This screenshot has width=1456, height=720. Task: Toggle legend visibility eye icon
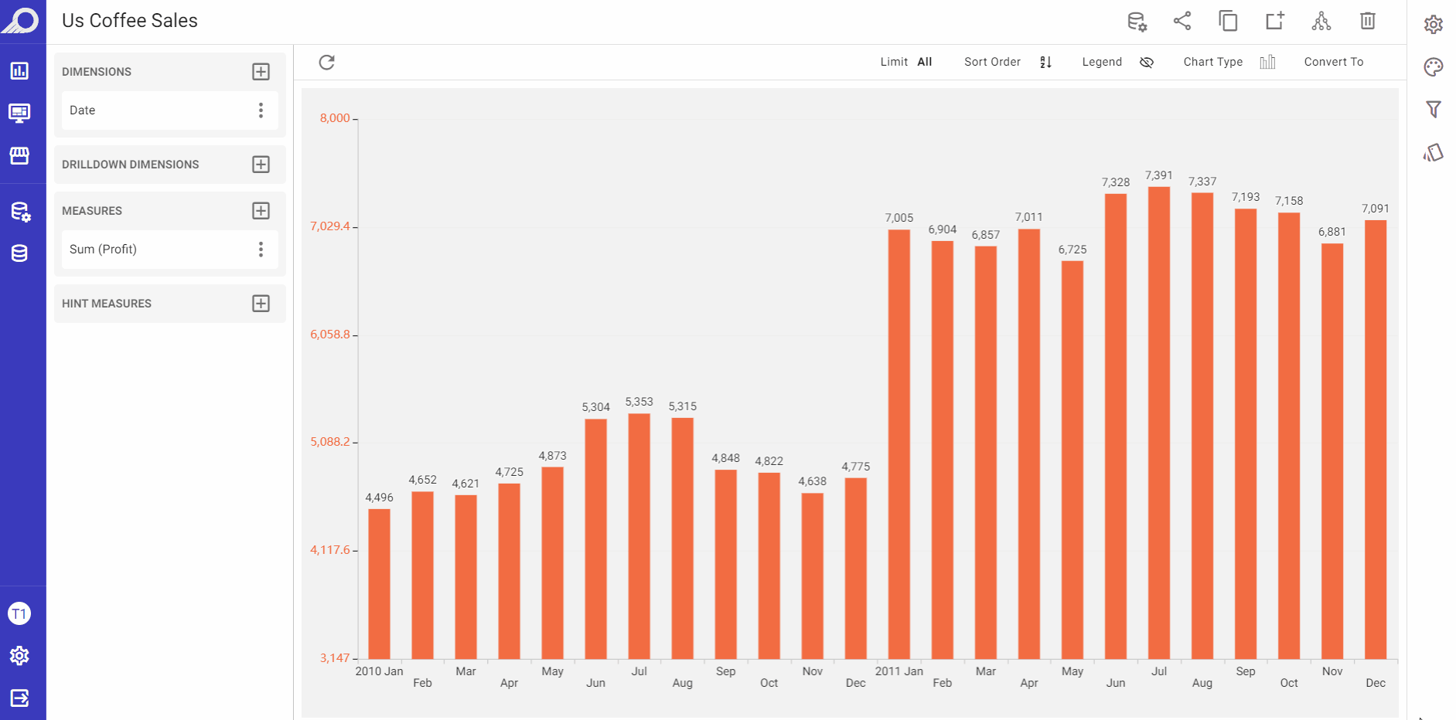1147,63
